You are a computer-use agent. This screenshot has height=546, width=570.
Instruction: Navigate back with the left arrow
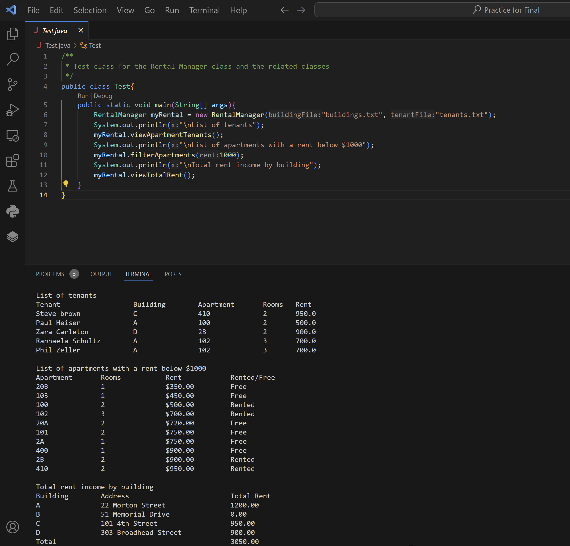click(284, 10)
